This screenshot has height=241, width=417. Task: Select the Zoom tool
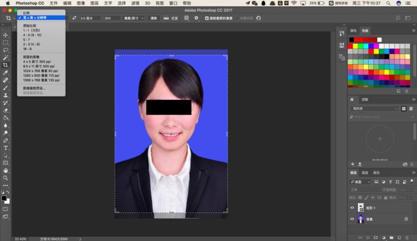[x=5, y=178]
